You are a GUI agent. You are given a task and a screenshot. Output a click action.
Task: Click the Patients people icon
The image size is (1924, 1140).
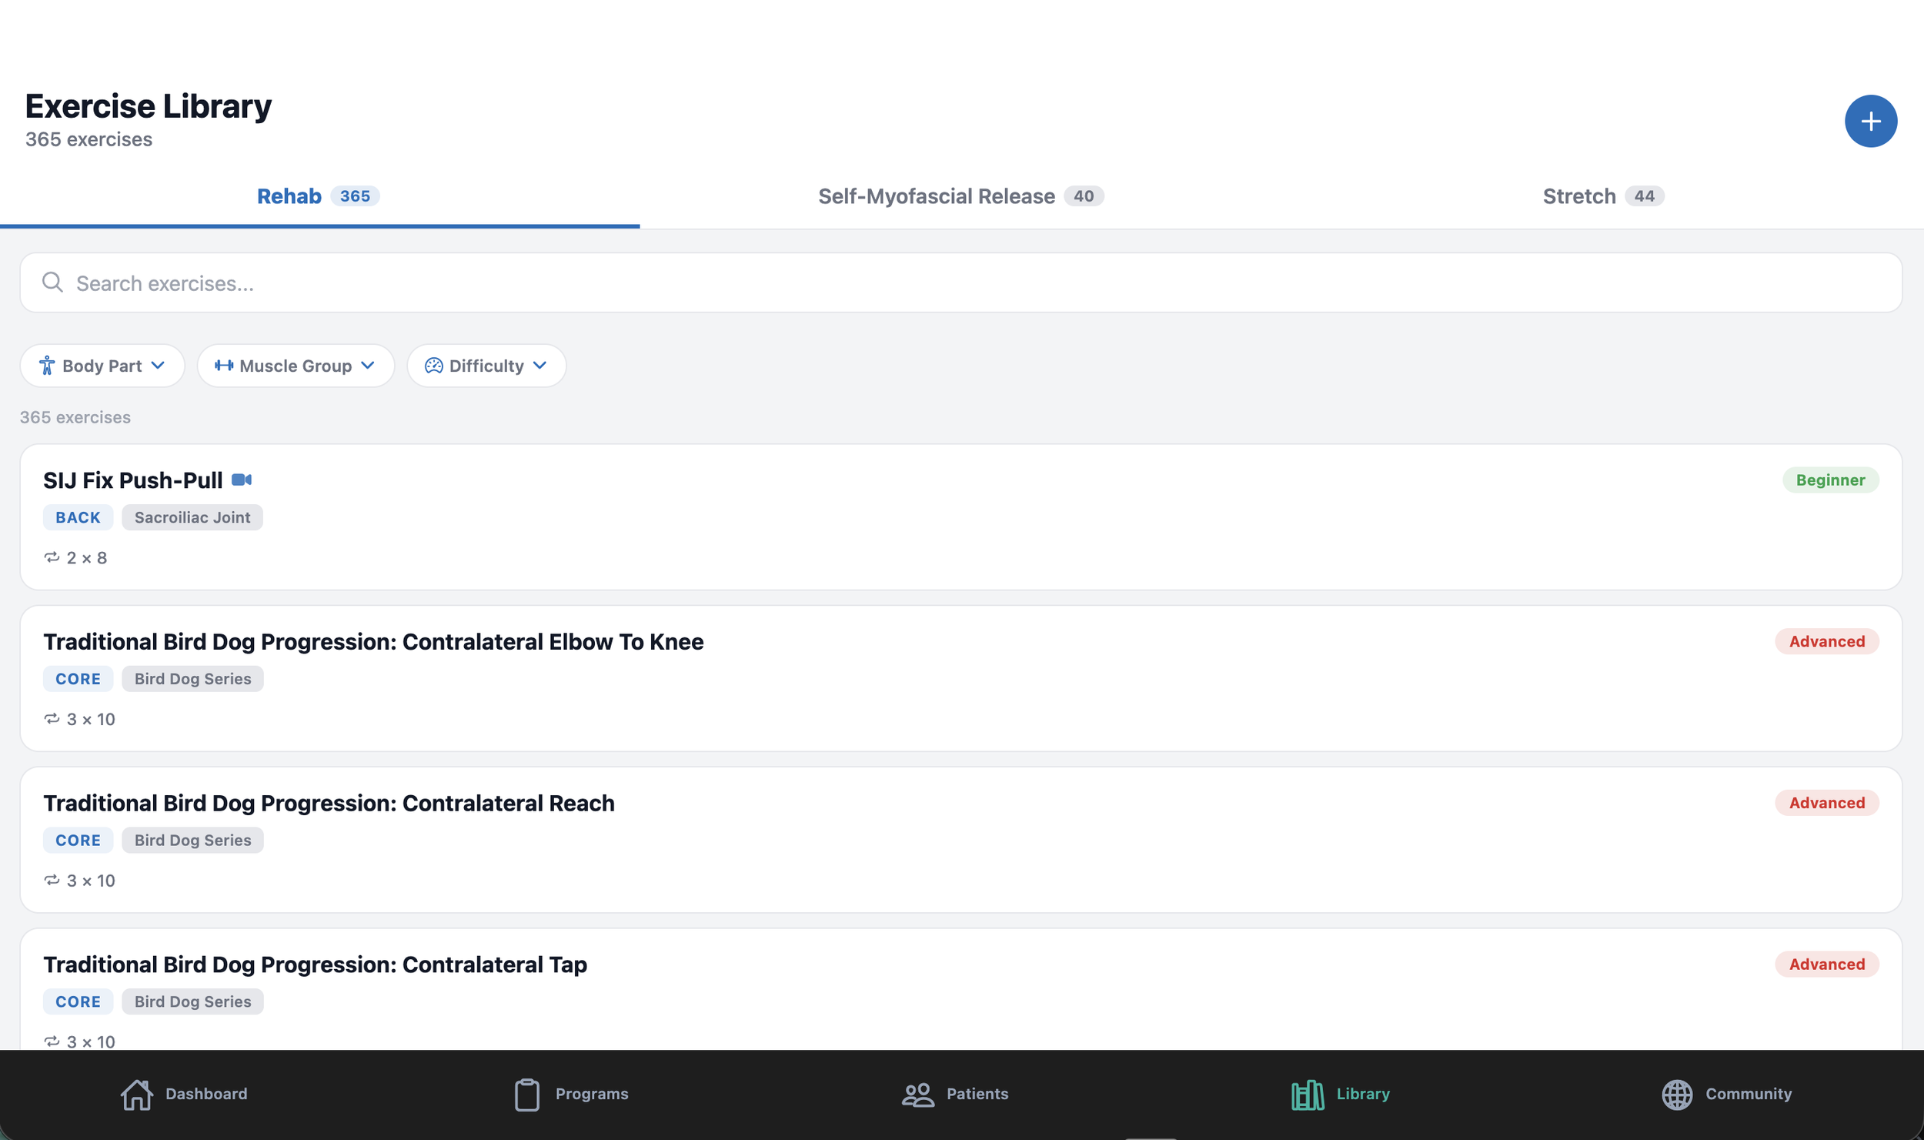coord(917,1094)
